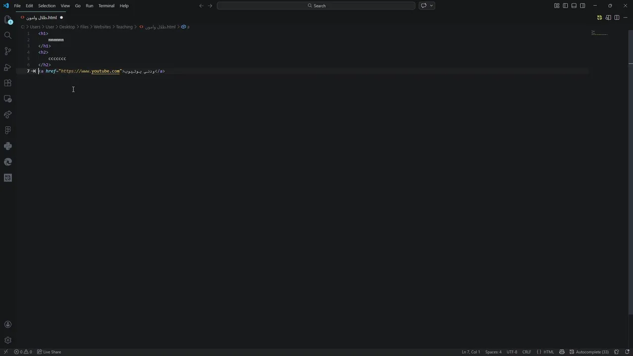The width and height of the screenshot is (633, 356).
Task: Click the Desktop breadcrumb
Action: click(x=67, y=27)
